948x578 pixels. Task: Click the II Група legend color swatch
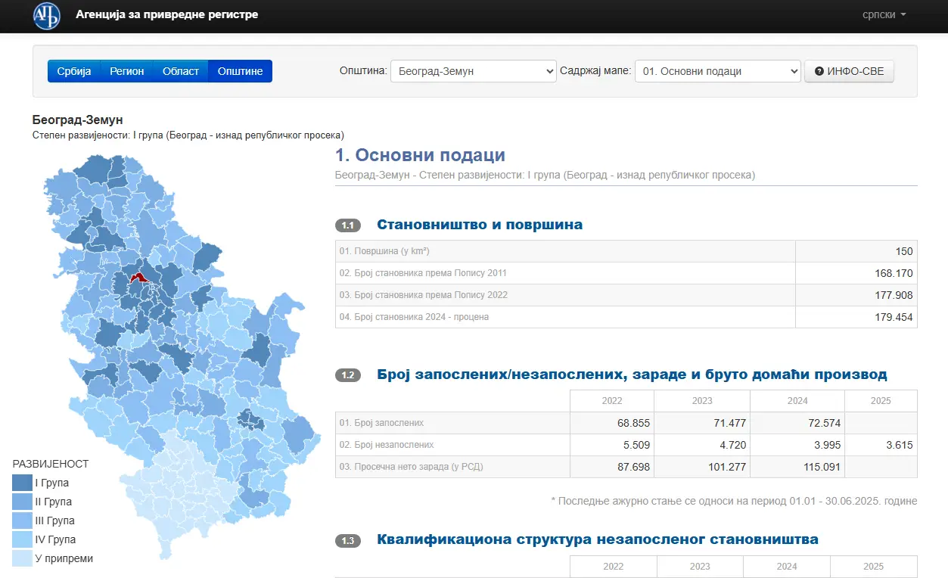coord(22,502)
